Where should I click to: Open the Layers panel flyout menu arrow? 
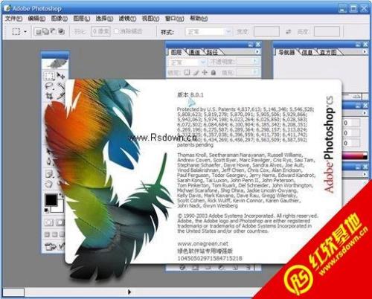(257, 51)
